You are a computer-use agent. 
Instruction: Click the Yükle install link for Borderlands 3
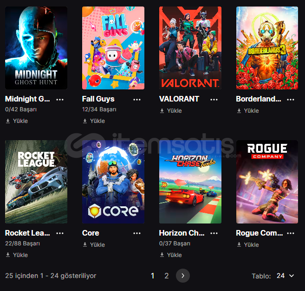click(248, 111)
